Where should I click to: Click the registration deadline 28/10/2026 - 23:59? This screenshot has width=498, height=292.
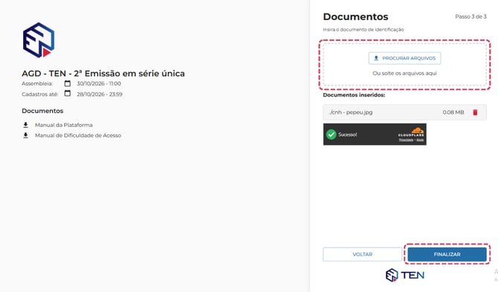tap(100, 94)
